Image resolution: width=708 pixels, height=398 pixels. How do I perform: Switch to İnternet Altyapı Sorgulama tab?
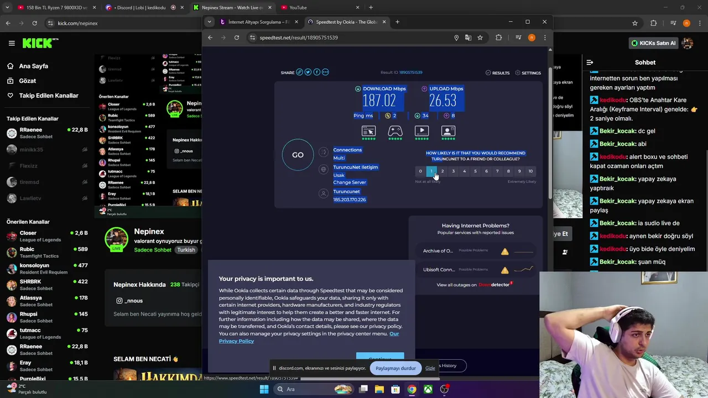[x=258, y=22]
